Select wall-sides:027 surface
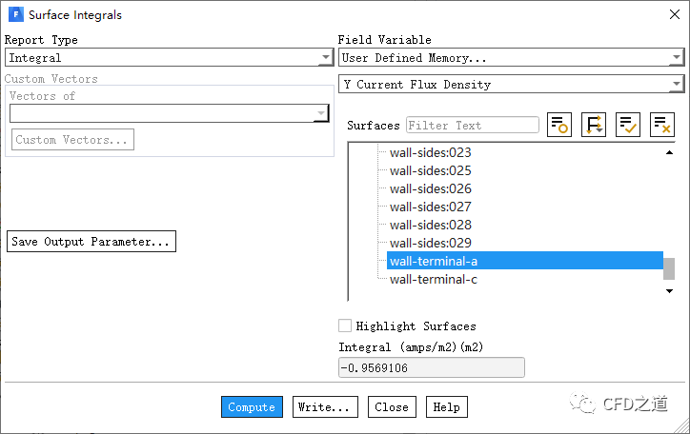 tap(430, 207)
